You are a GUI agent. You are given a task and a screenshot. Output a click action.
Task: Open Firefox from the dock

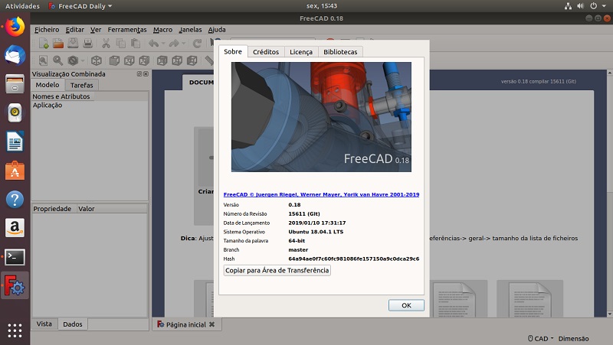[15, 27]
